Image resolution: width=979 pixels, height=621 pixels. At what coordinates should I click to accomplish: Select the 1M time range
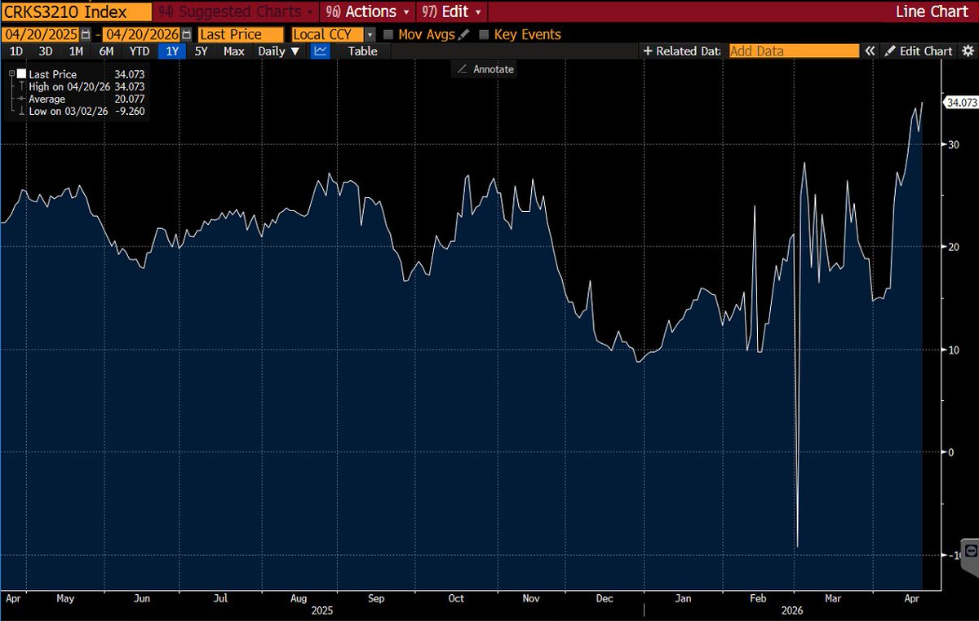coord(76,51)
